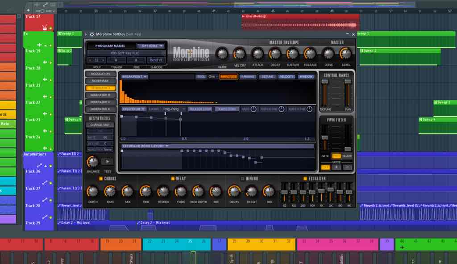Viewport: 457px width, 264px height.
Task: Mute Track 20 using its green LED
Action: [50, 80]
